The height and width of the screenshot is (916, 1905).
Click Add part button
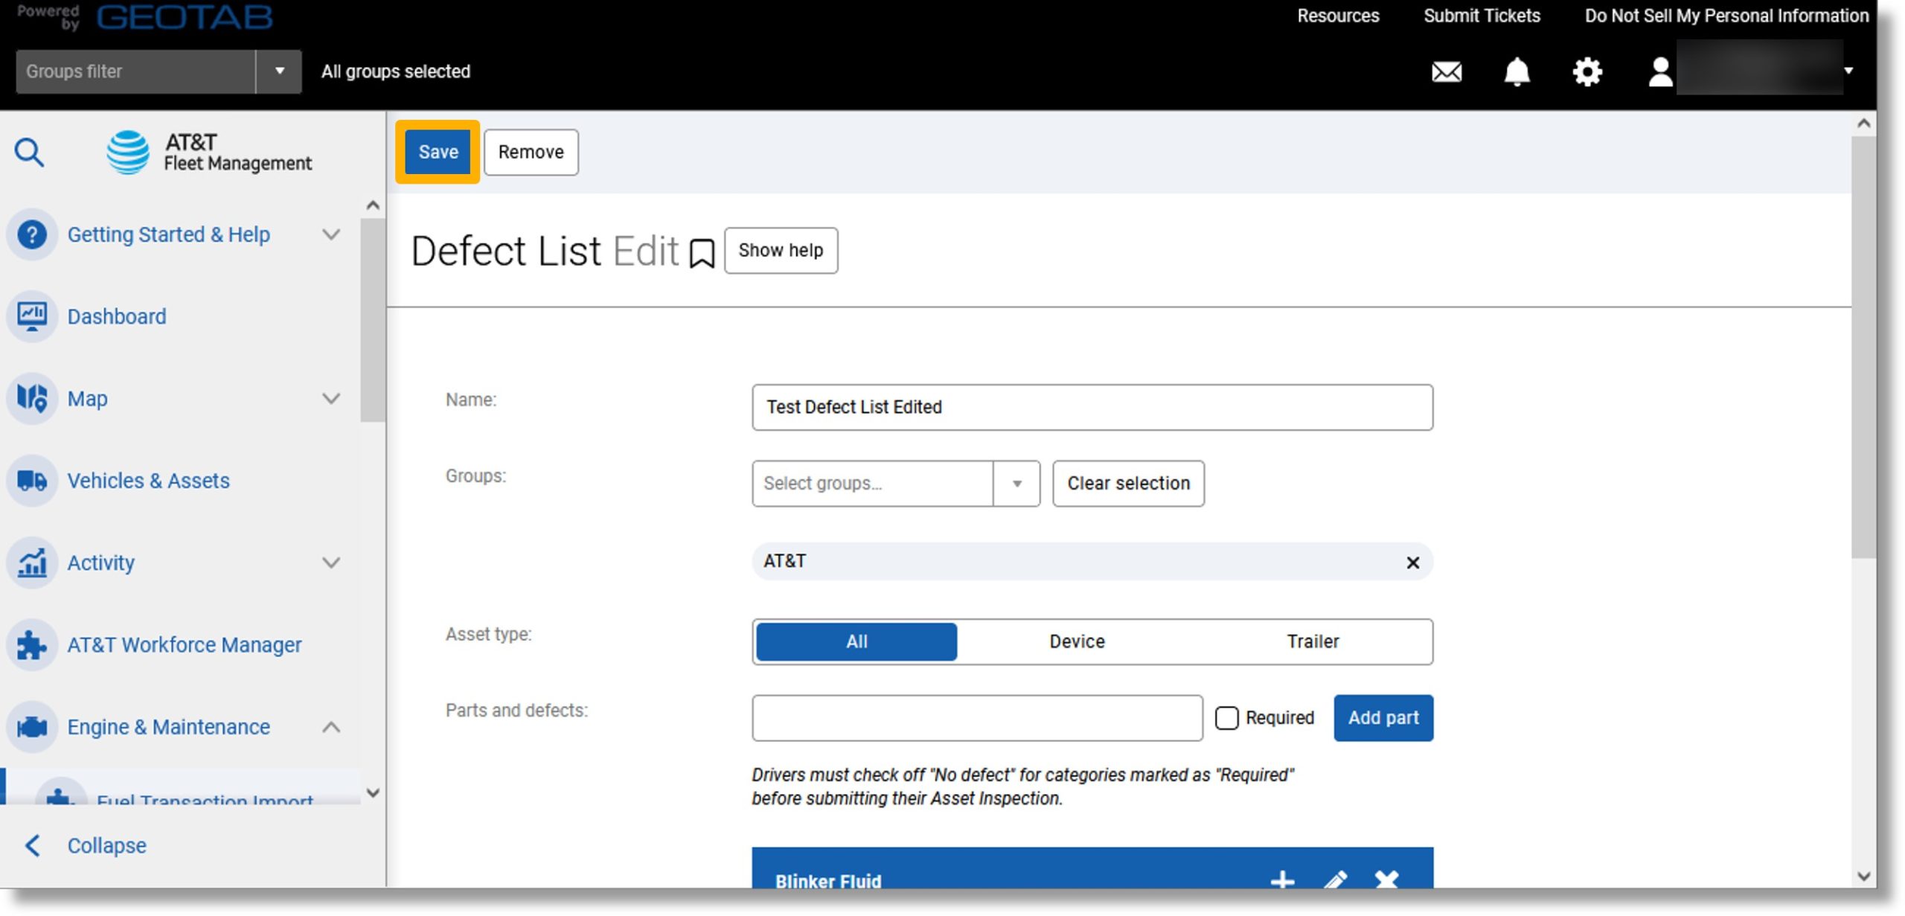[1384, 717]
